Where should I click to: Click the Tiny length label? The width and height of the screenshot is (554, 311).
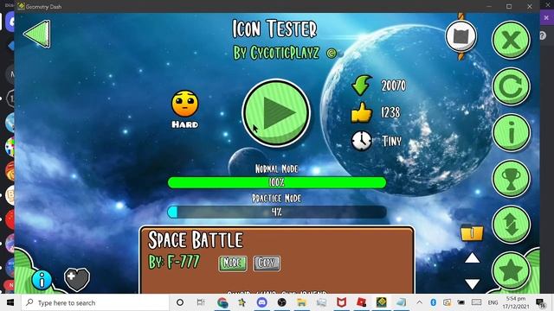(392, 141)
